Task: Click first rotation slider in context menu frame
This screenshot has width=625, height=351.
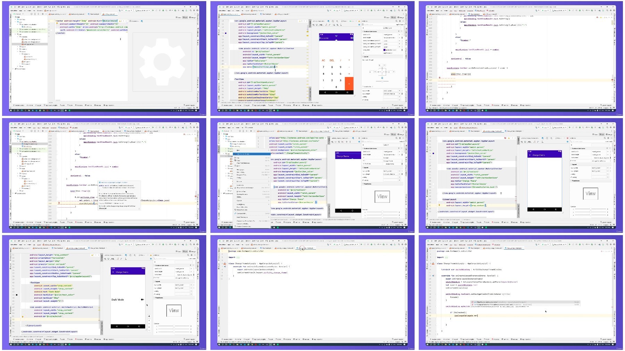Action: coord(382,212)
